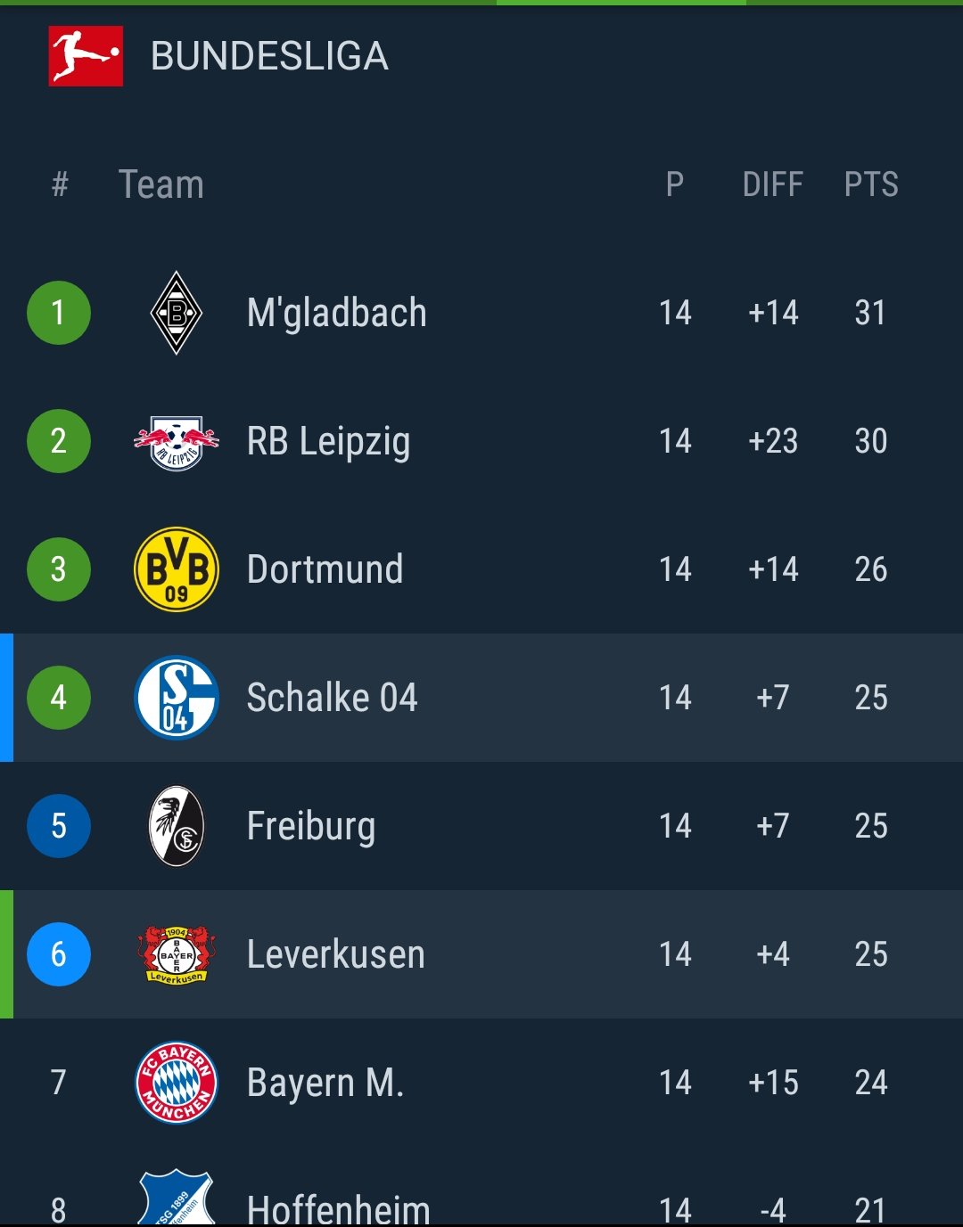Open M'gladbach club crest
Viewport: 963px width, 1227px height.
[x=177, y=313]
